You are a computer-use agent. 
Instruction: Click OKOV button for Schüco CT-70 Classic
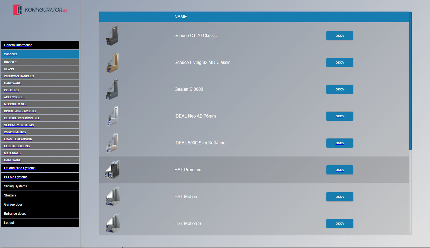[340, 36]
